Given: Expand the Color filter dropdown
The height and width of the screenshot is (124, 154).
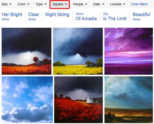Looking at the screenshot, I should coord(23,4).
